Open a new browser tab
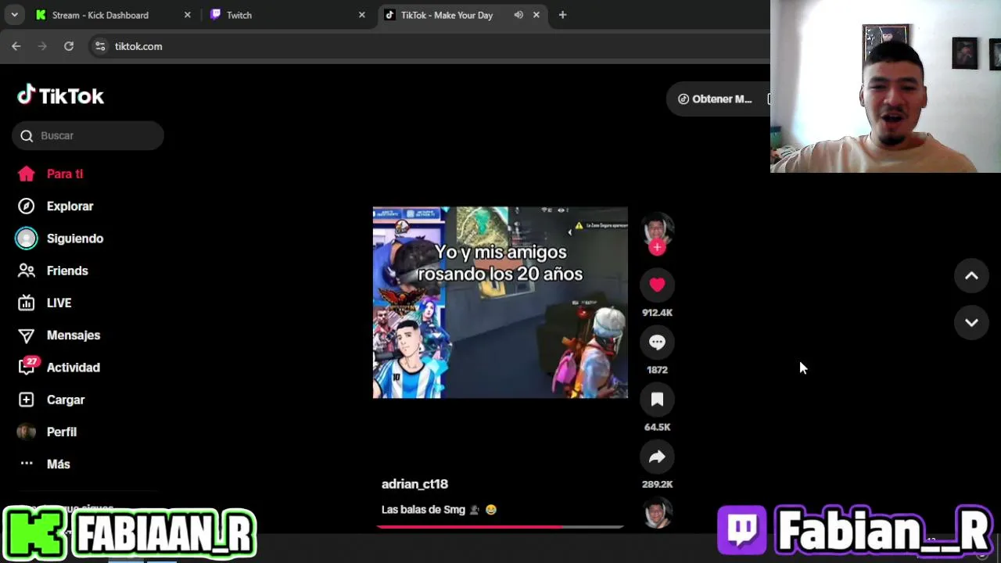The width and height of the screenshot is (1001, 563). point(562,15)
